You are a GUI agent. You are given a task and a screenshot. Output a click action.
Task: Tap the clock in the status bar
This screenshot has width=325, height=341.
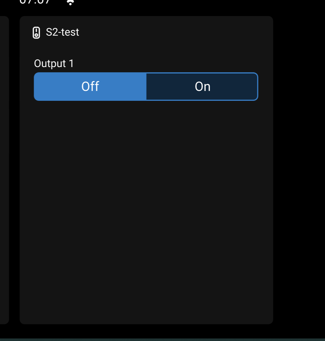(35, 2)
